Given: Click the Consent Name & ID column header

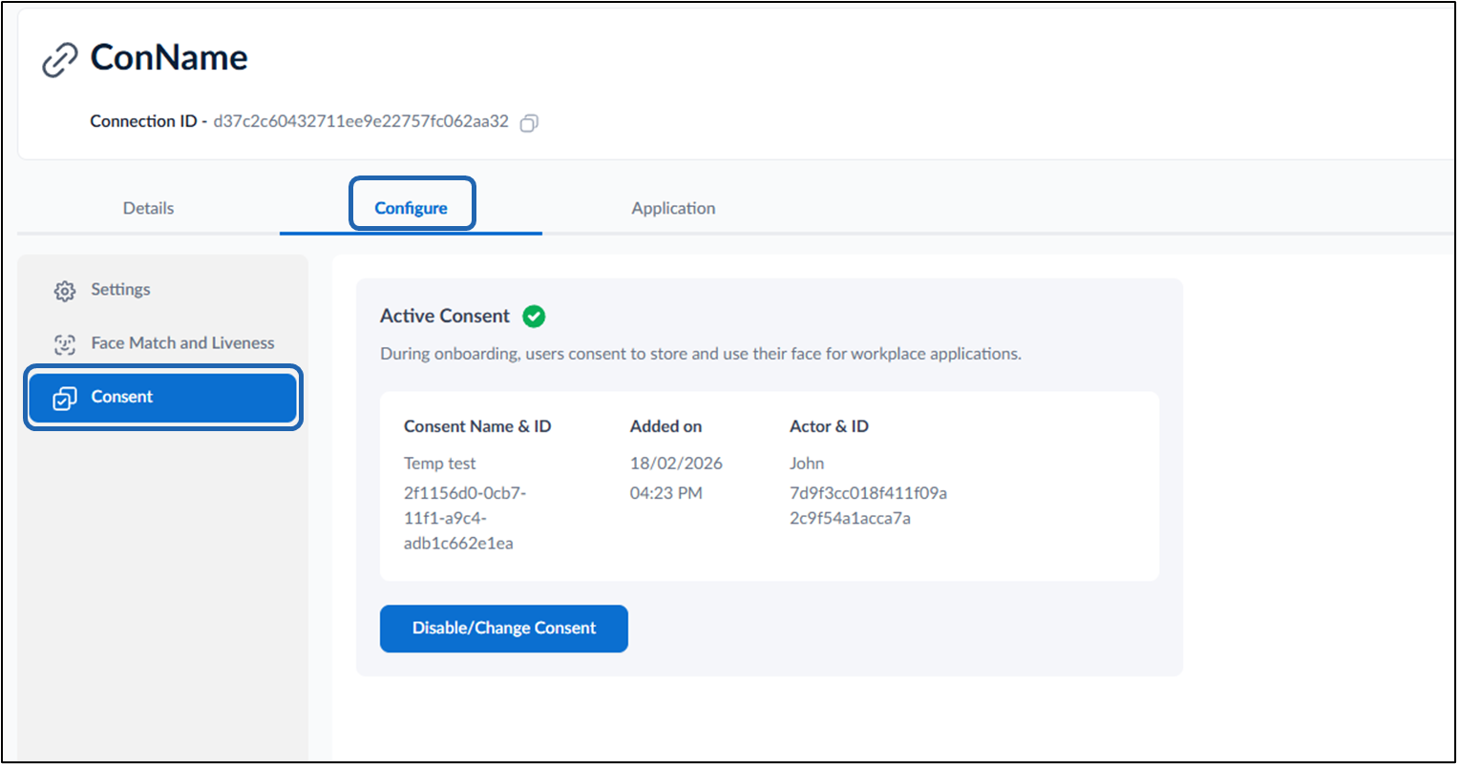Looking at the screenshot, I should point(477,426).
